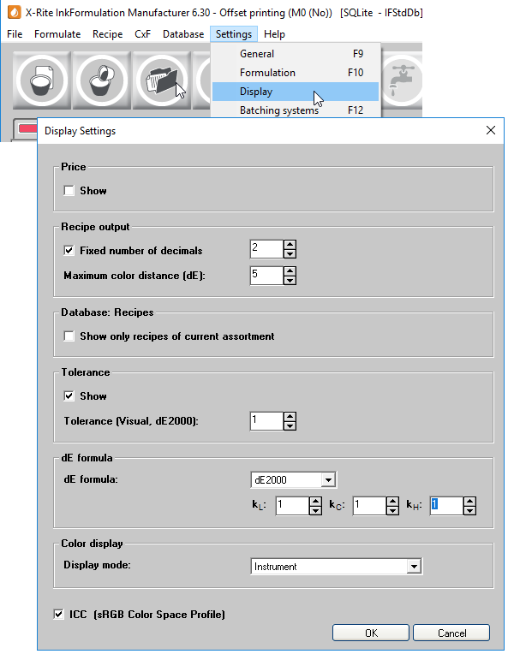
Task: Toggle Fixed number of decimals checkbox
Action: pyautogui.click(x=69, y=251)
